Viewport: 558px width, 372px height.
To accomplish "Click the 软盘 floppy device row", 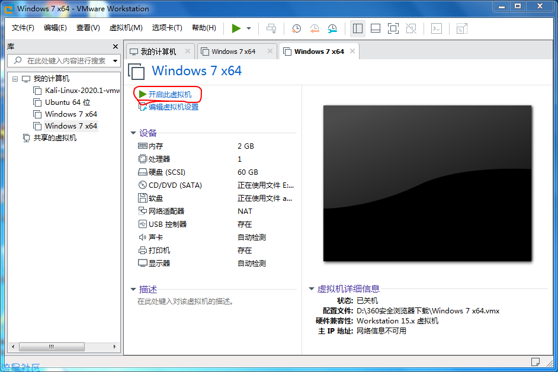I will tap(216, 198).
